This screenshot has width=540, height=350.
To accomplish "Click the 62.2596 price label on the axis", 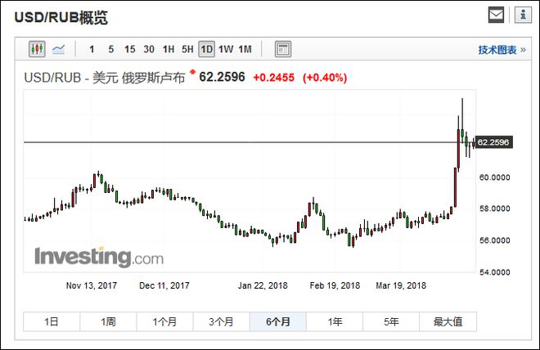I will [494, 142].
